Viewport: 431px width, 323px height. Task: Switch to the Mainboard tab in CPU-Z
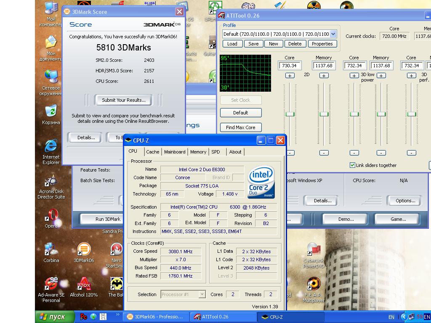point(175,152)
